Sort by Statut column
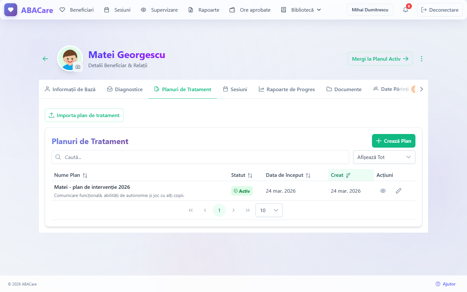Image resolution: width=467 pixels, height=292 pixels. pyautogui.click(x=242, y=175)
